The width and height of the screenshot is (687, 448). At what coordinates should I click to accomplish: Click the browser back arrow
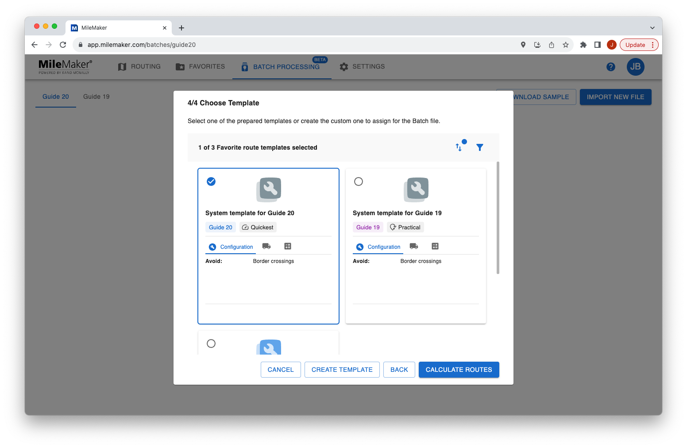35,45
